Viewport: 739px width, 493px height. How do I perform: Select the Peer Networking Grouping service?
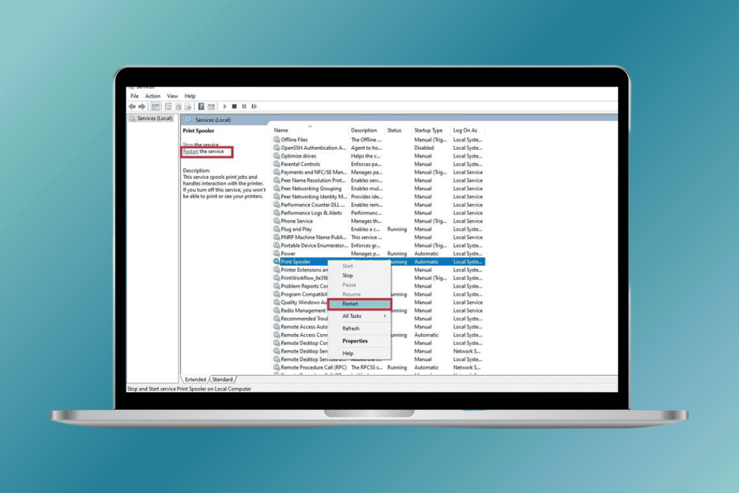pyautogui.click(x=379, y=189)
